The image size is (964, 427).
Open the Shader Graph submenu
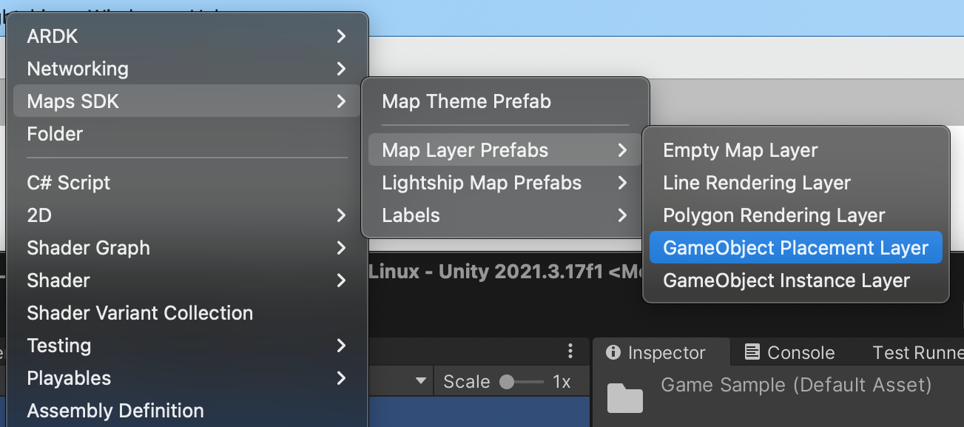(x=187, y=248)
